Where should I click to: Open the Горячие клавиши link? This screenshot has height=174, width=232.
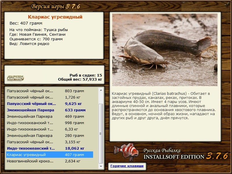pyautogui.click(x=127, y=166)
